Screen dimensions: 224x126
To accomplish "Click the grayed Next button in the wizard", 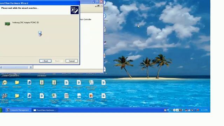I will point(57,61).
